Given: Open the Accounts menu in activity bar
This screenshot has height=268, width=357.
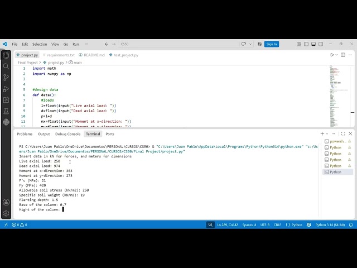Looking at the screenshot, I should (x=6, y=202).
